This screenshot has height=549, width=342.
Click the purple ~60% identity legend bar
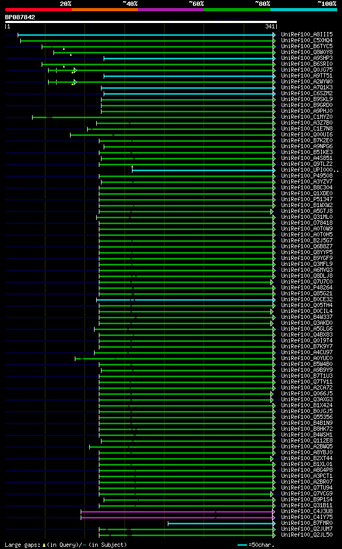point(171,10)
